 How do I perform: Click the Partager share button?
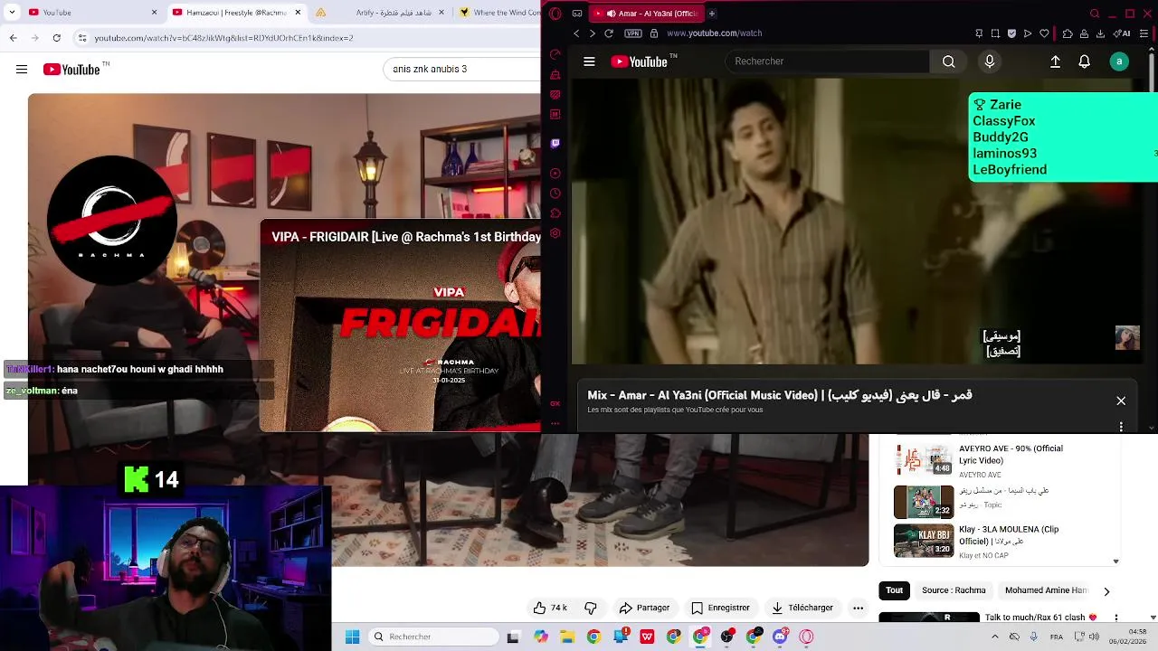pyautogui.click(x=644, y=608)
